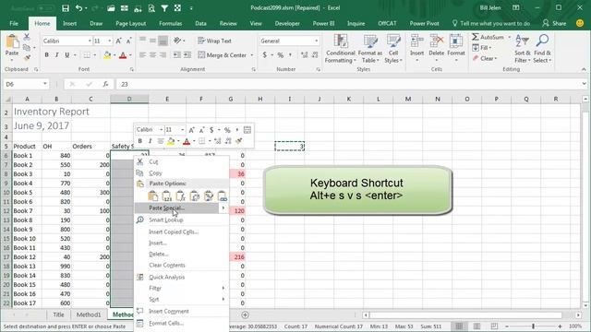Choose Format Cells in context menu

[x=181, y=324]
